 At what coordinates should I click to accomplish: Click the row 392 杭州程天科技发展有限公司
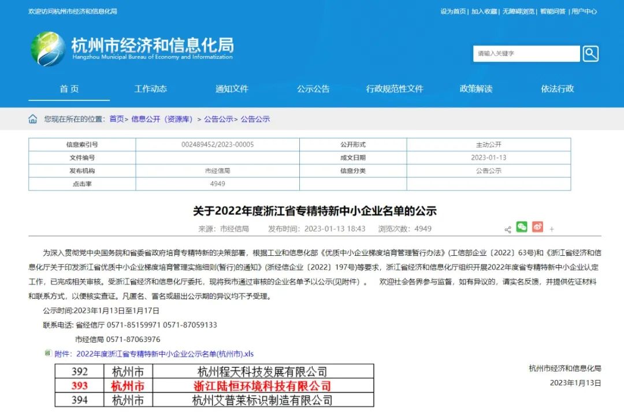coord(214,371)
